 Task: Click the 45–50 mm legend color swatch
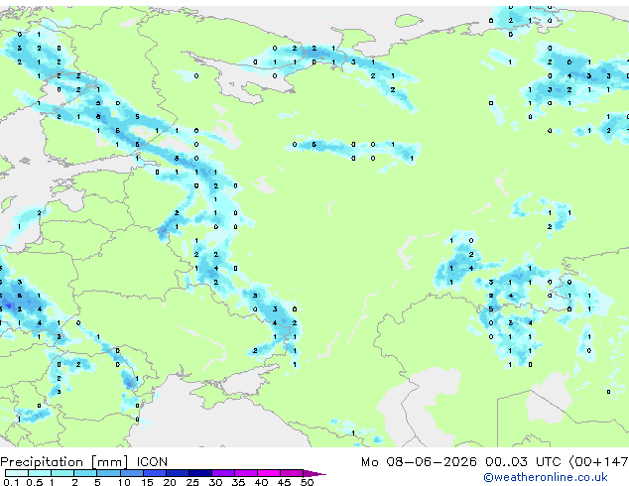(x=292, y=473)
